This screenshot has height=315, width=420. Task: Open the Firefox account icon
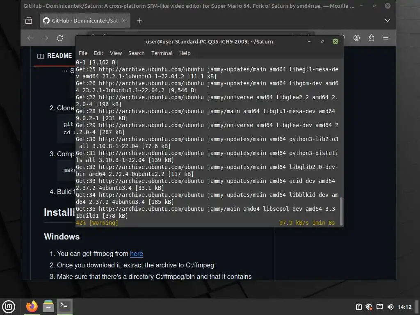pyautogui.click(x=356, y=38)
